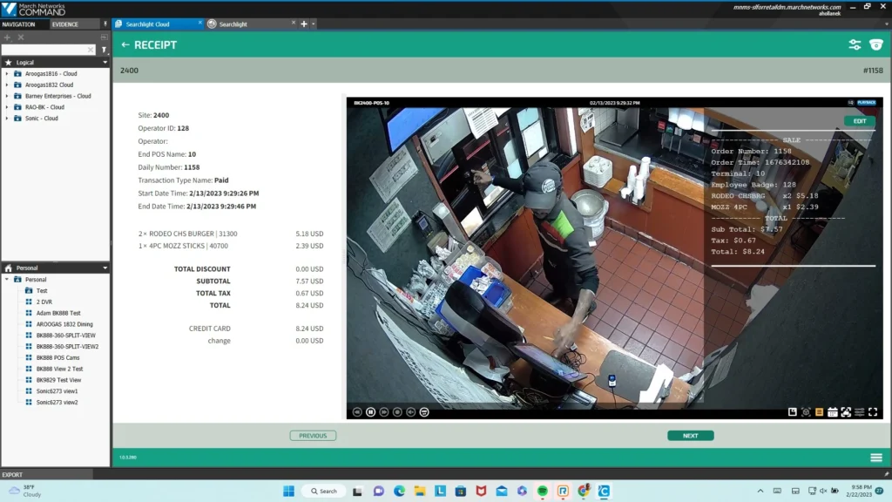Switch to the EVIDENCE tab
Screen dimensions: 892x502
click(x=64, y=24)
